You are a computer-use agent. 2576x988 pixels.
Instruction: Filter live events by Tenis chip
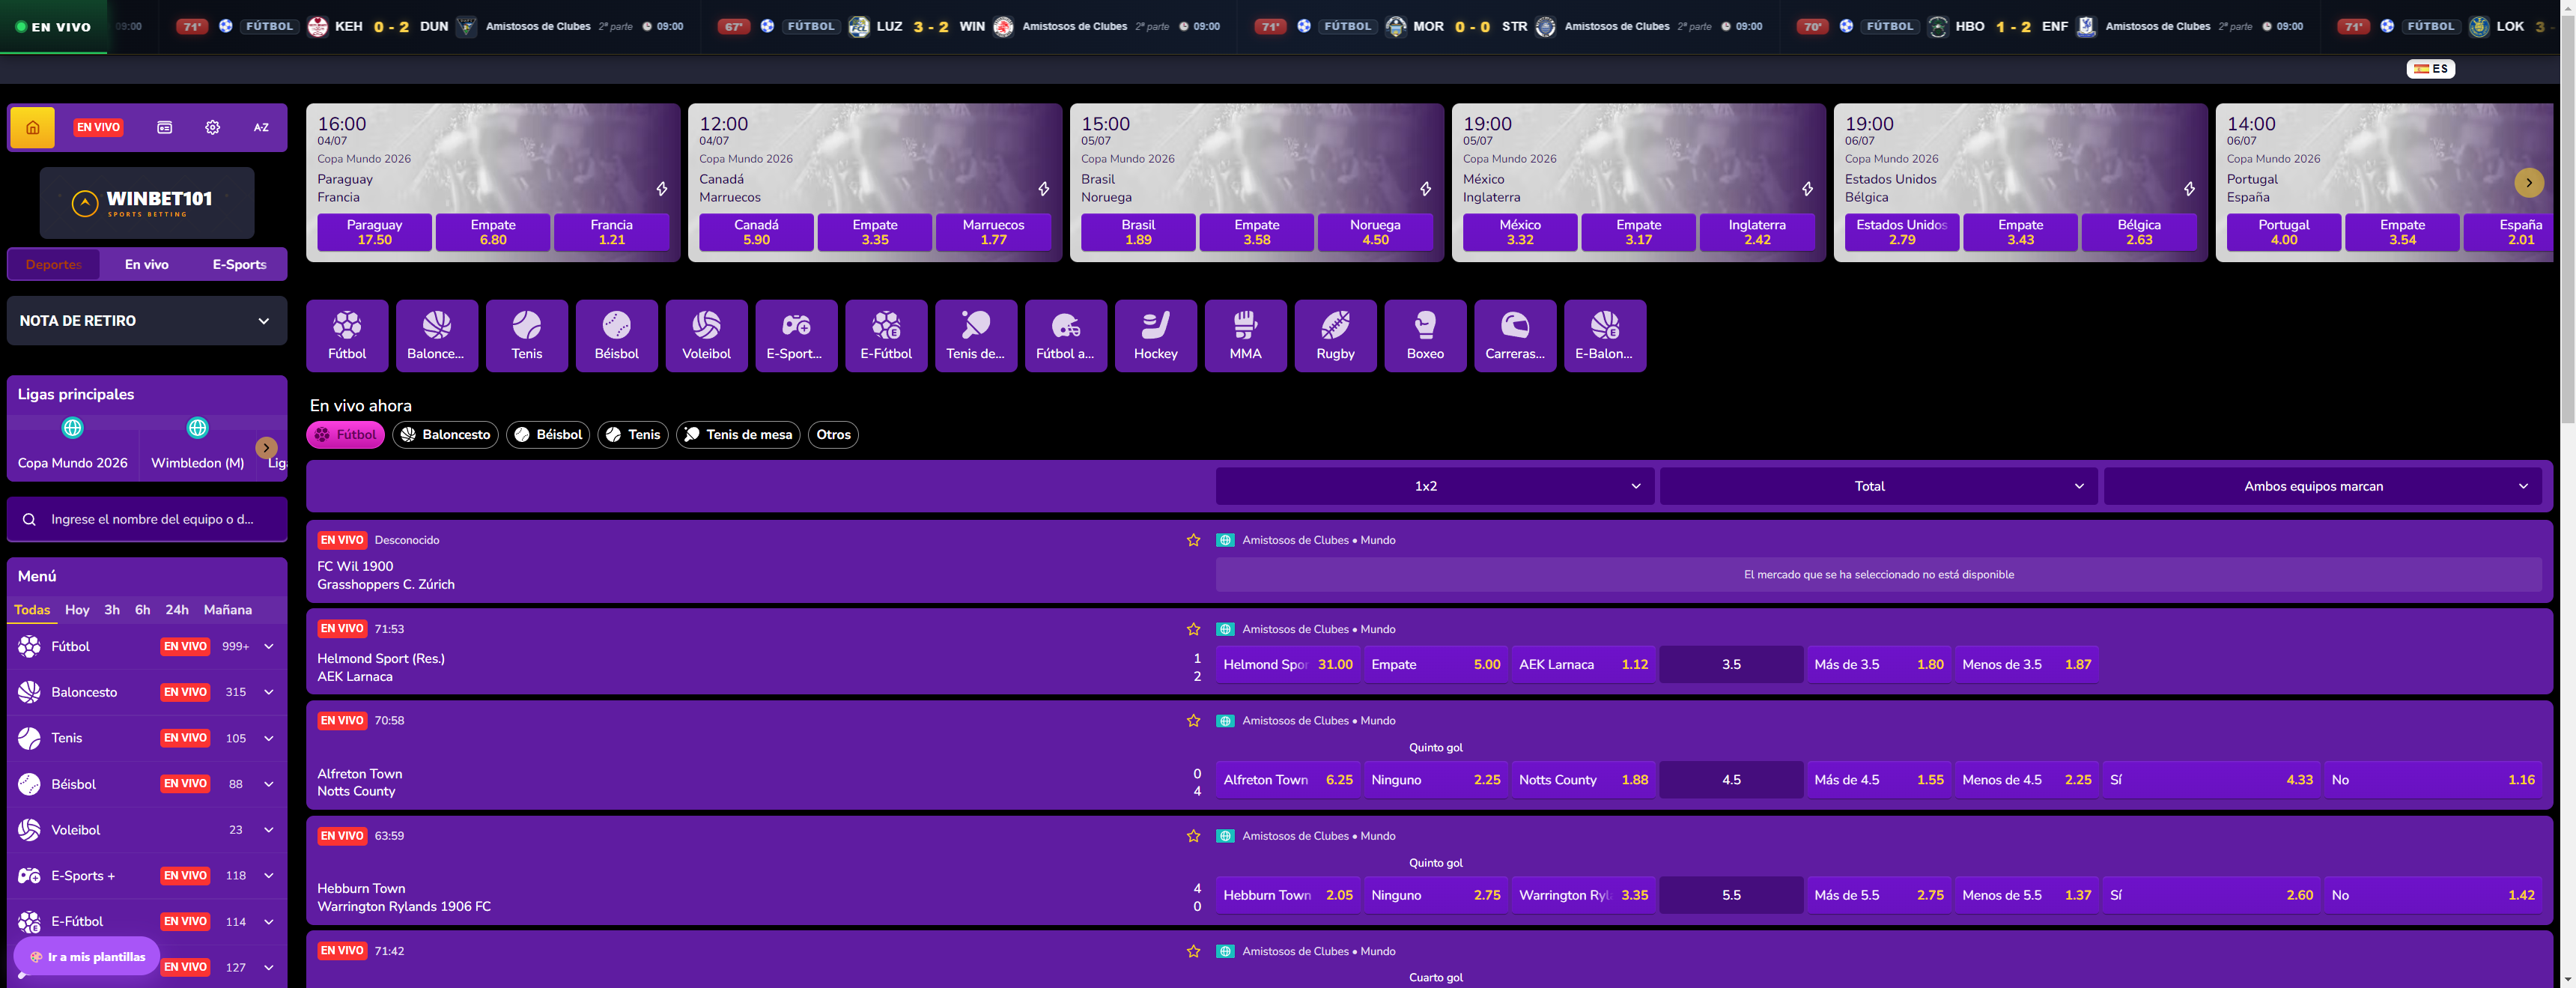[633, 434]
